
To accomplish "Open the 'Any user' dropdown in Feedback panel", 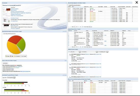I will [75, 52].
